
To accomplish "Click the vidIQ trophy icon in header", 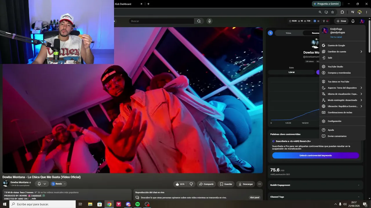I will tap(324, 21).
